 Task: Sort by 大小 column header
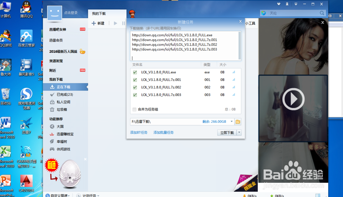coord(223,65)
